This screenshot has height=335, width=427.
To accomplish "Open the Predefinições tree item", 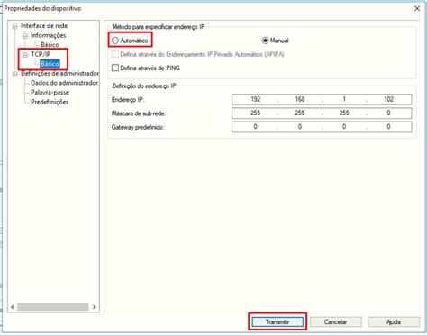I will (x=50, y=102).
